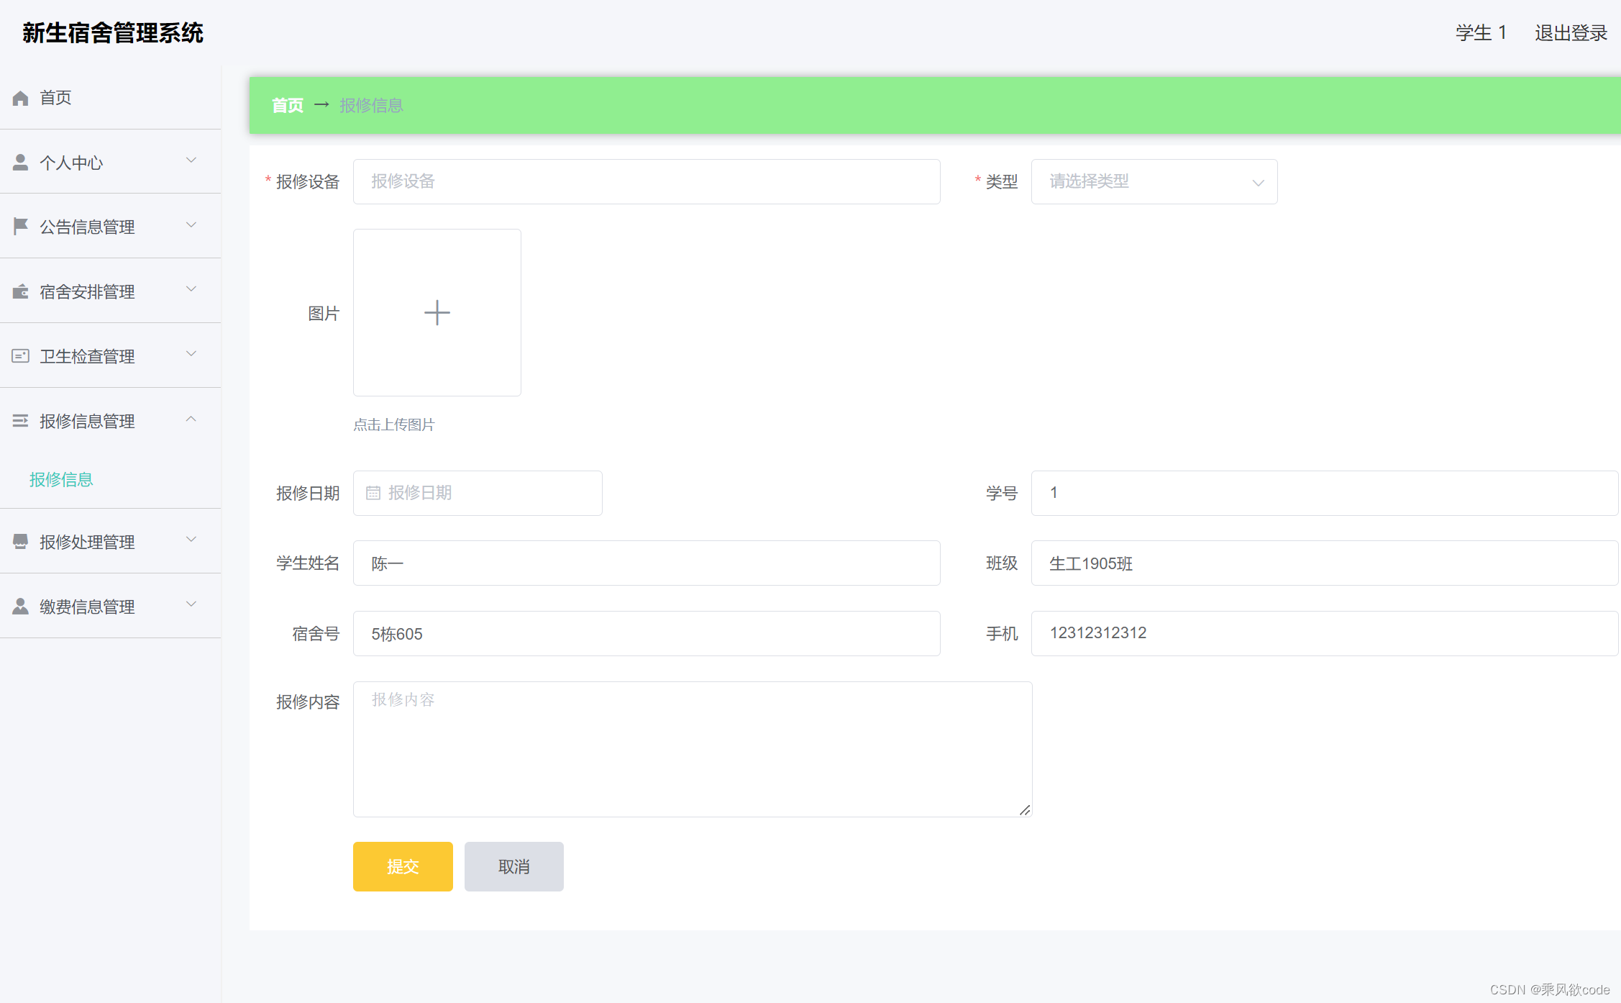Collapse the 报修信息管理 menu chevron
The height and width of the screenshot is (1003, 1621).
pyautogui.click(x=191, y=419)
